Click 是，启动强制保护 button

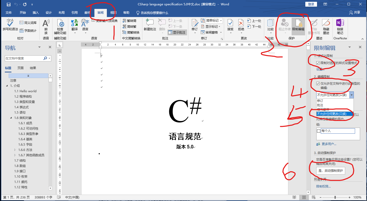pyautogui.click(x=331, y=171)
